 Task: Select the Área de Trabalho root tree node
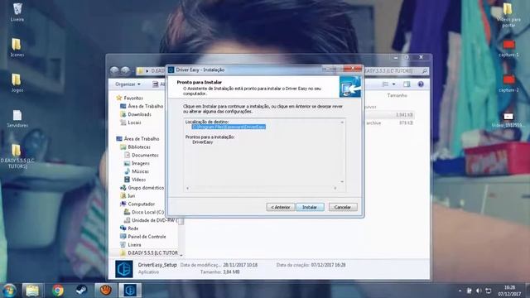[x=138, y=138]
